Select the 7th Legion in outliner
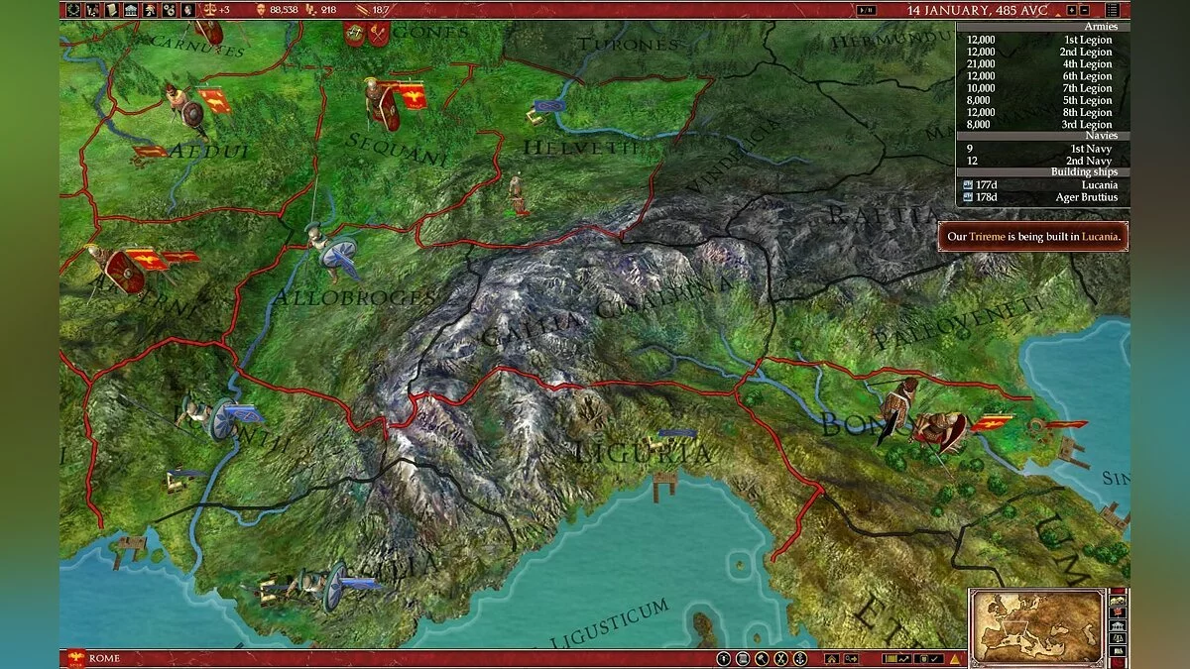Viewport: 1190px width, 669px height. coord(1041,88)
